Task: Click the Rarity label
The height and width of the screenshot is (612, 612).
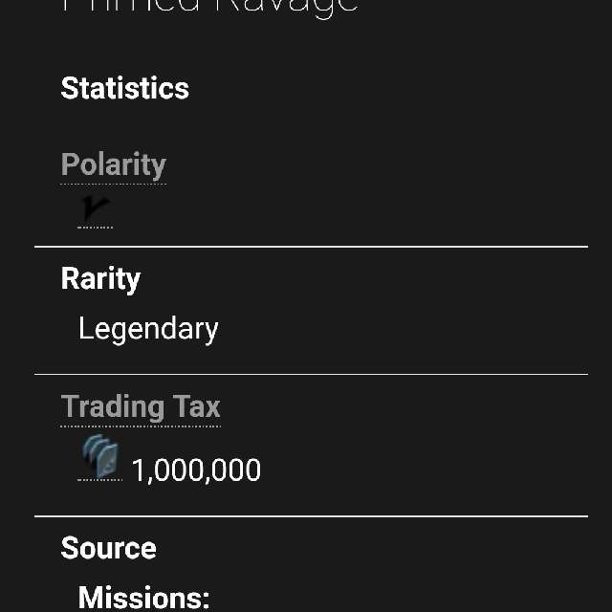Action: [100, 279]
